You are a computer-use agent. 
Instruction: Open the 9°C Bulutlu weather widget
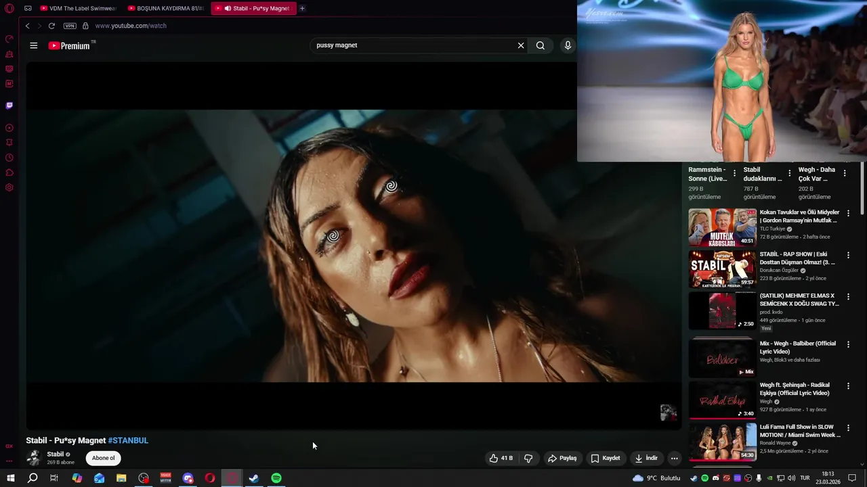[x=656, y=478]
